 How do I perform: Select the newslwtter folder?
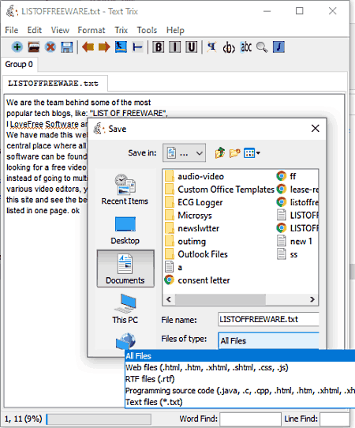click(192, 228)
